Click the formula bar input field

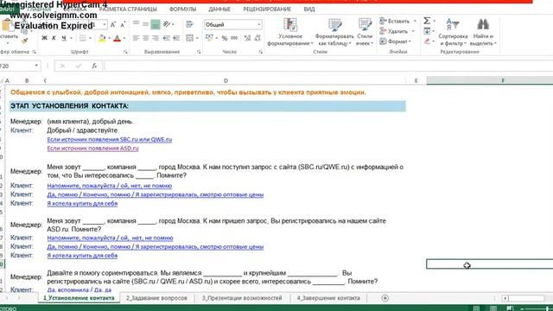pyautogui.click(x=328, y=66)
